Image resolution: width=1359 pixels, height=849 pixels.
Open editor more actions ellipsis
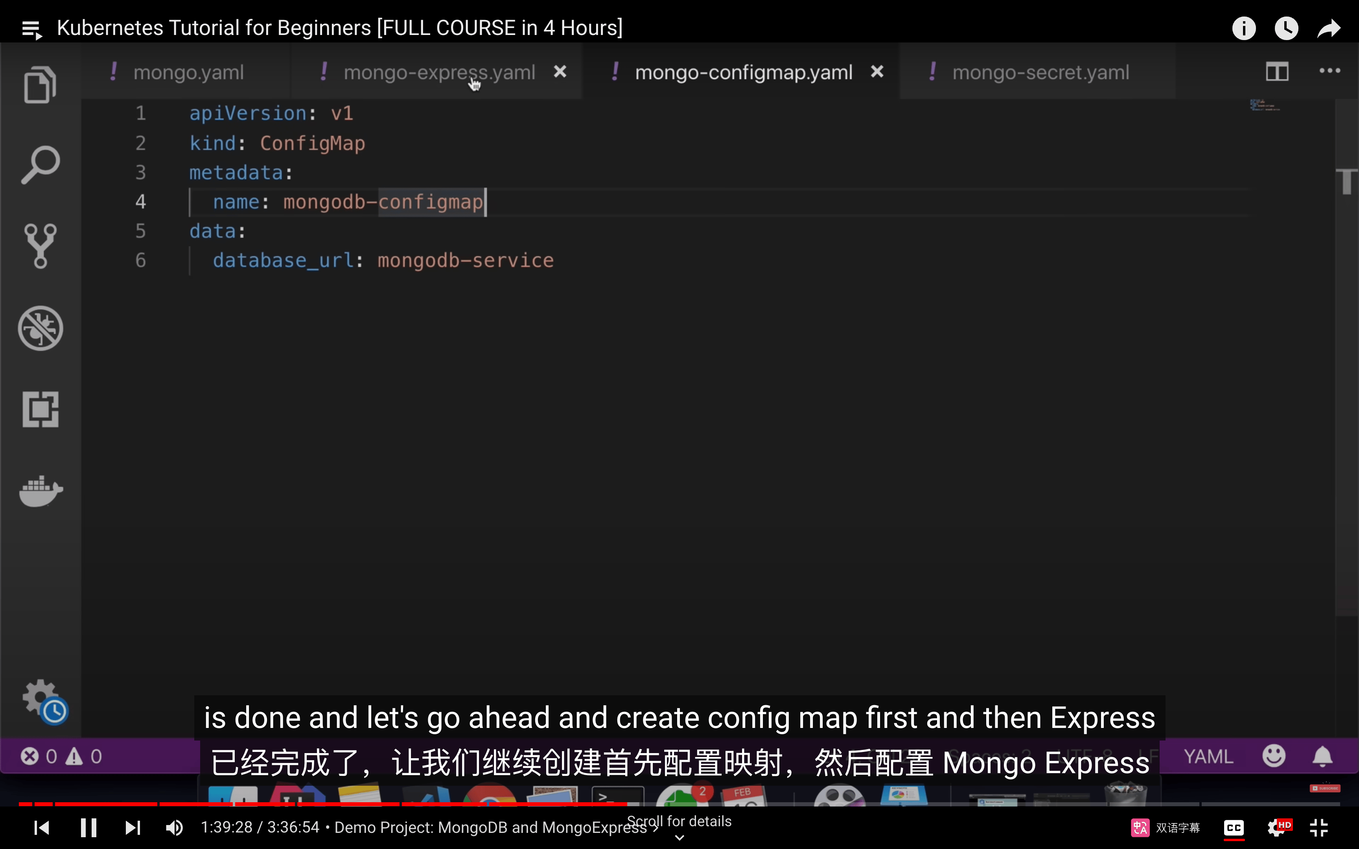tap(1330, 71)
